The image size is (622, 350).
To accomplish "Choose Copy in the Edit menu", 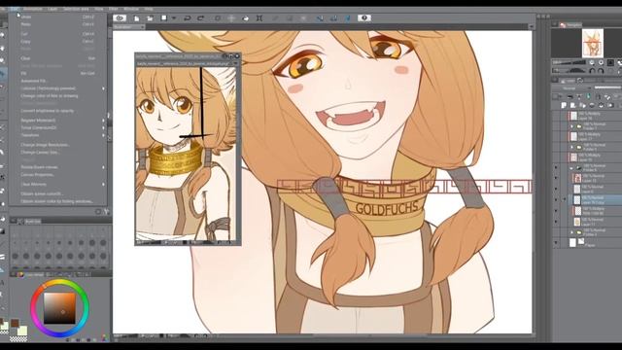I will [x=57, y=41].
